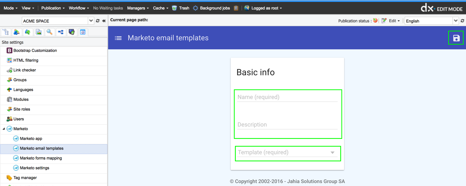Open the ACME SPACE site selector dropdown
466x186 pixels.
(x=91, y=21)
